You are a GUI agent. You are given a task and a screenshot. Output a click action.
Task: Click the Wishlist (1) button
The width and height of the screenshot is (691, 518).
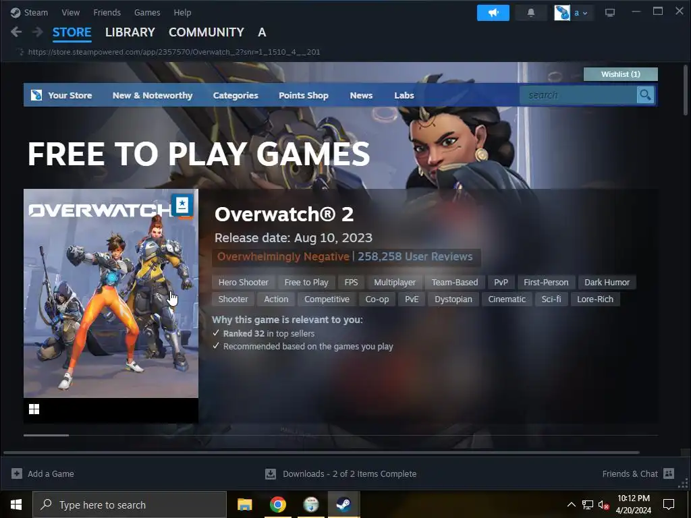(621, 74)
